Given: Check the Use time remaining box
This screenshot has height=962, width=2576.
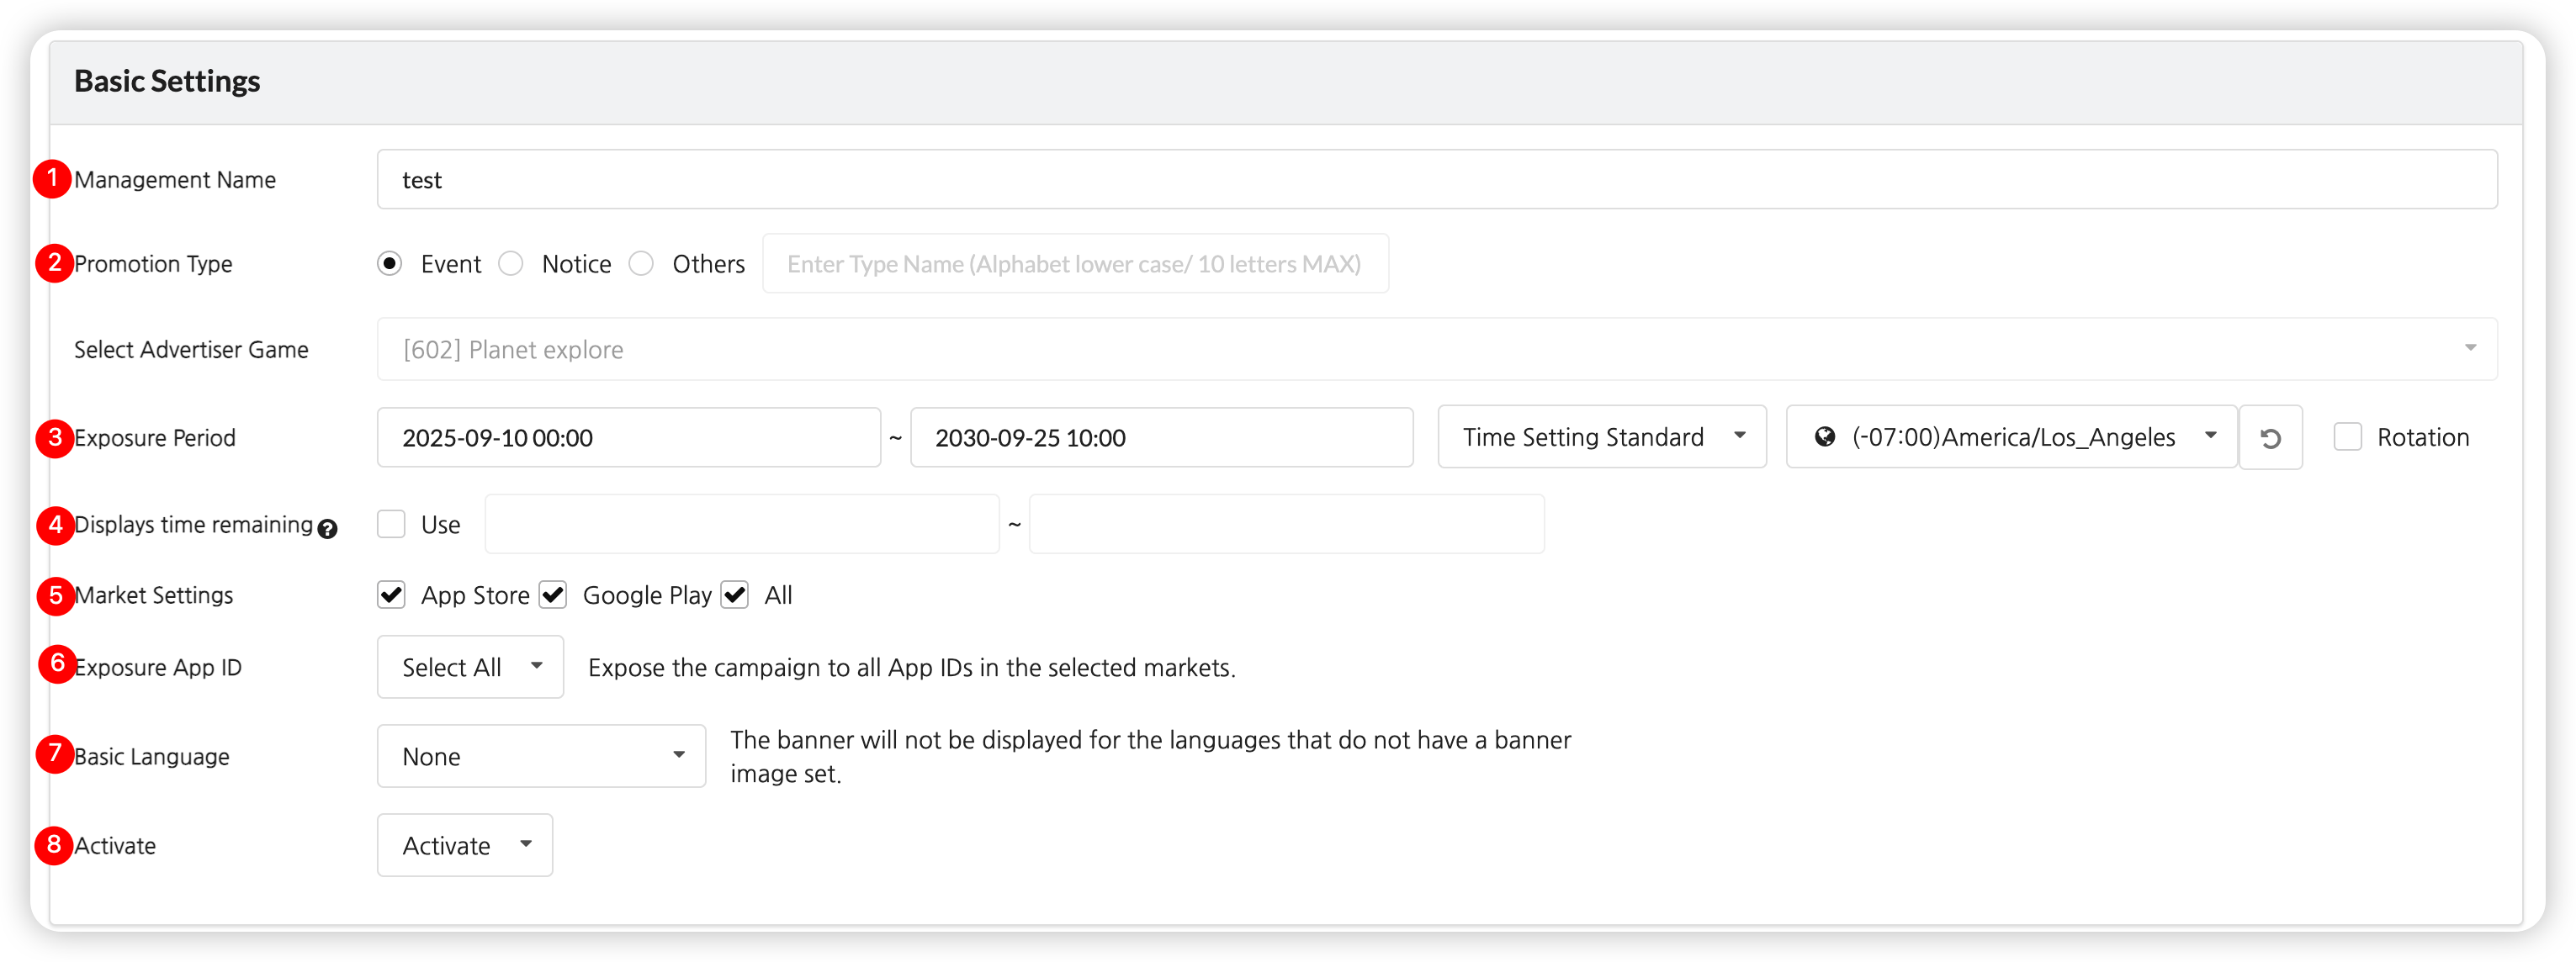Looking at the screenshot, I should 391,524.
